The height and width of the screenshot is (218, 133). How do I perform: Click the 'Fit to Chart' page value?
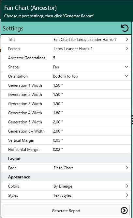(x=63, y=168)
